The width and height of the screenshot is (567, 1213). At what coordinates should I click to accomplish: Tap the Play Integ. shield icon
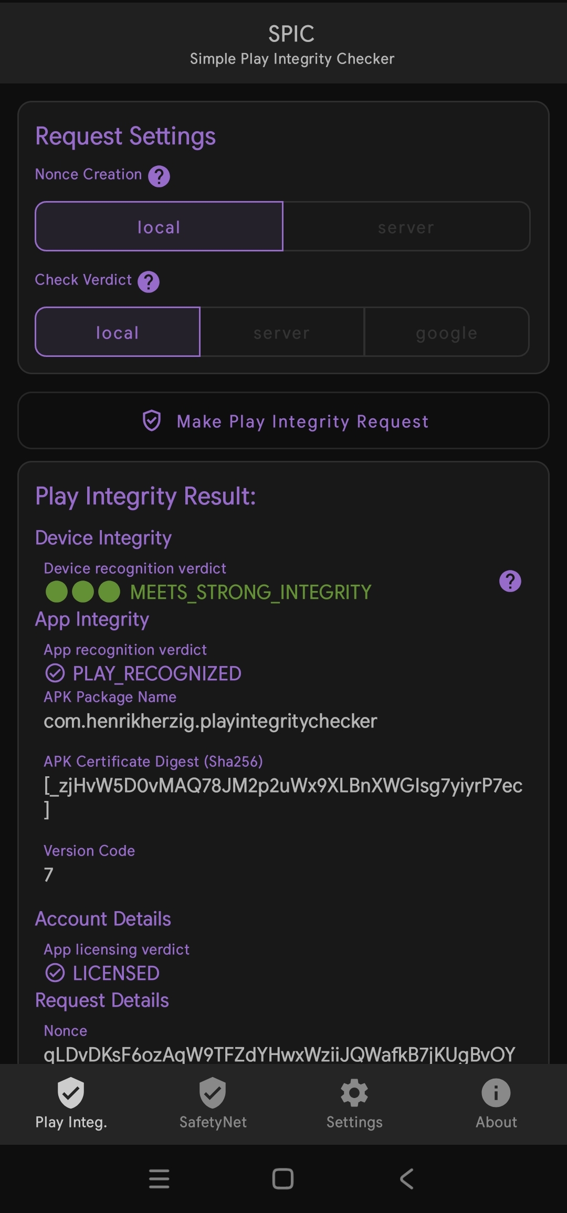(x=71, y=1093)
